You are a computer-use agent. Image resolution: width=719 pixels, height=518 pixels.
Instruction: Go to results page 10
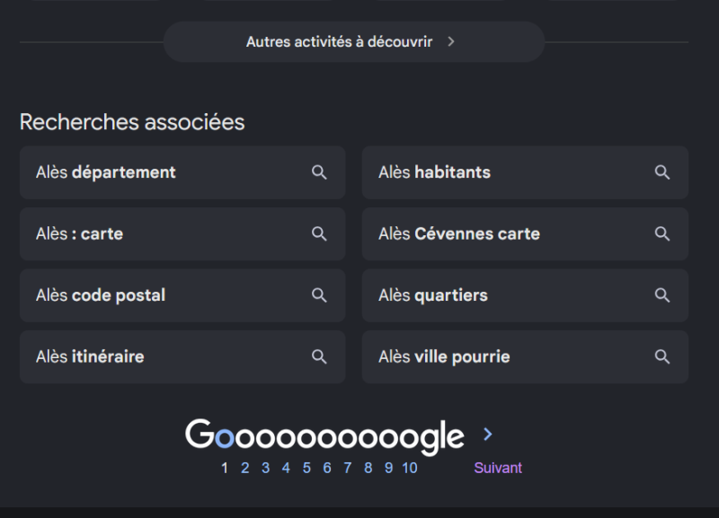tap(410, 468)
